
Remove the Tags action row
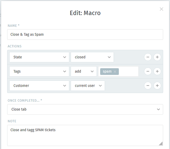point(148,71)
